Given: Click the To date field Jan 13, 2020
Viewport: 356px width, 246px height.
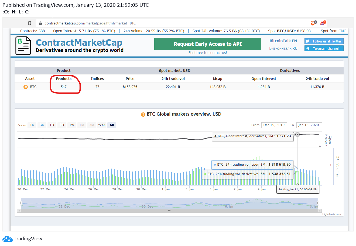Looking at the screenshot, I should click(309, 125).
